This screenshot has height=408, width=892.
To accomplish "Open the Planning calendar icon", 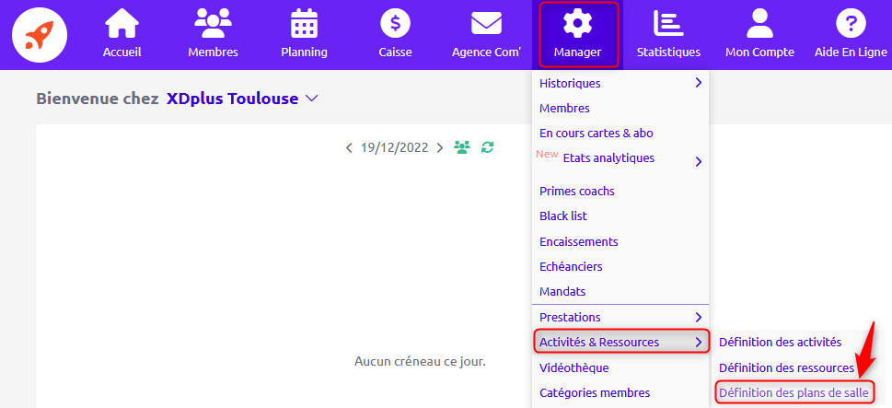I will 305,24.
